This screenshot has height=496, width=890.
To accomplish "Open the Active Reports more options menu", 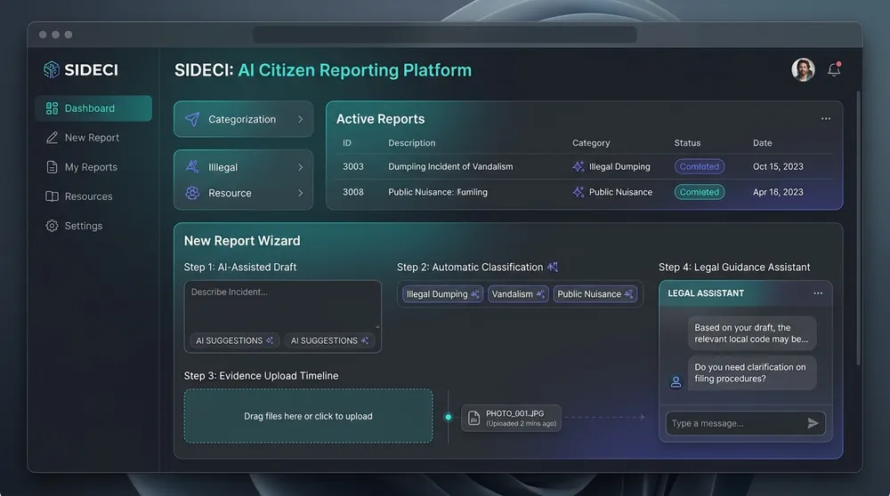I will tap(826, 118).
